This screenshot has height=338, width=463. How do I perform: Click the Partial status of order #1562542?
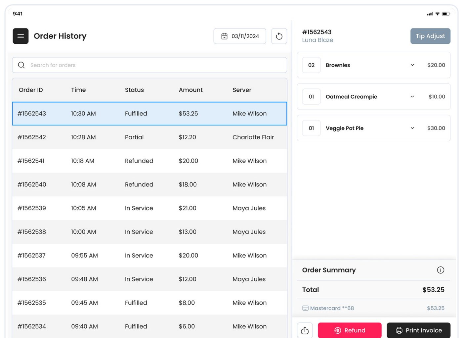tap(134, 137)
